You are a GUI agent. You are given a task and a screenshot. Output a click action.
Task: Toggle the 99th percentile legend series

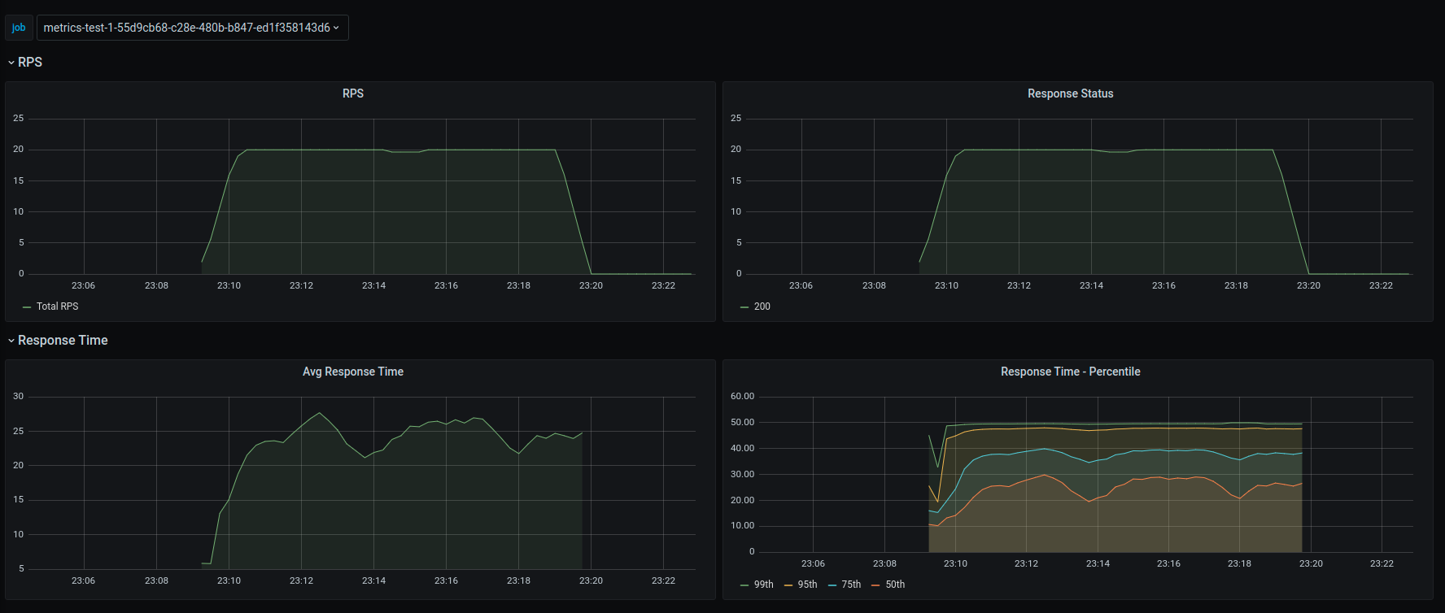(x=764, y=585)
